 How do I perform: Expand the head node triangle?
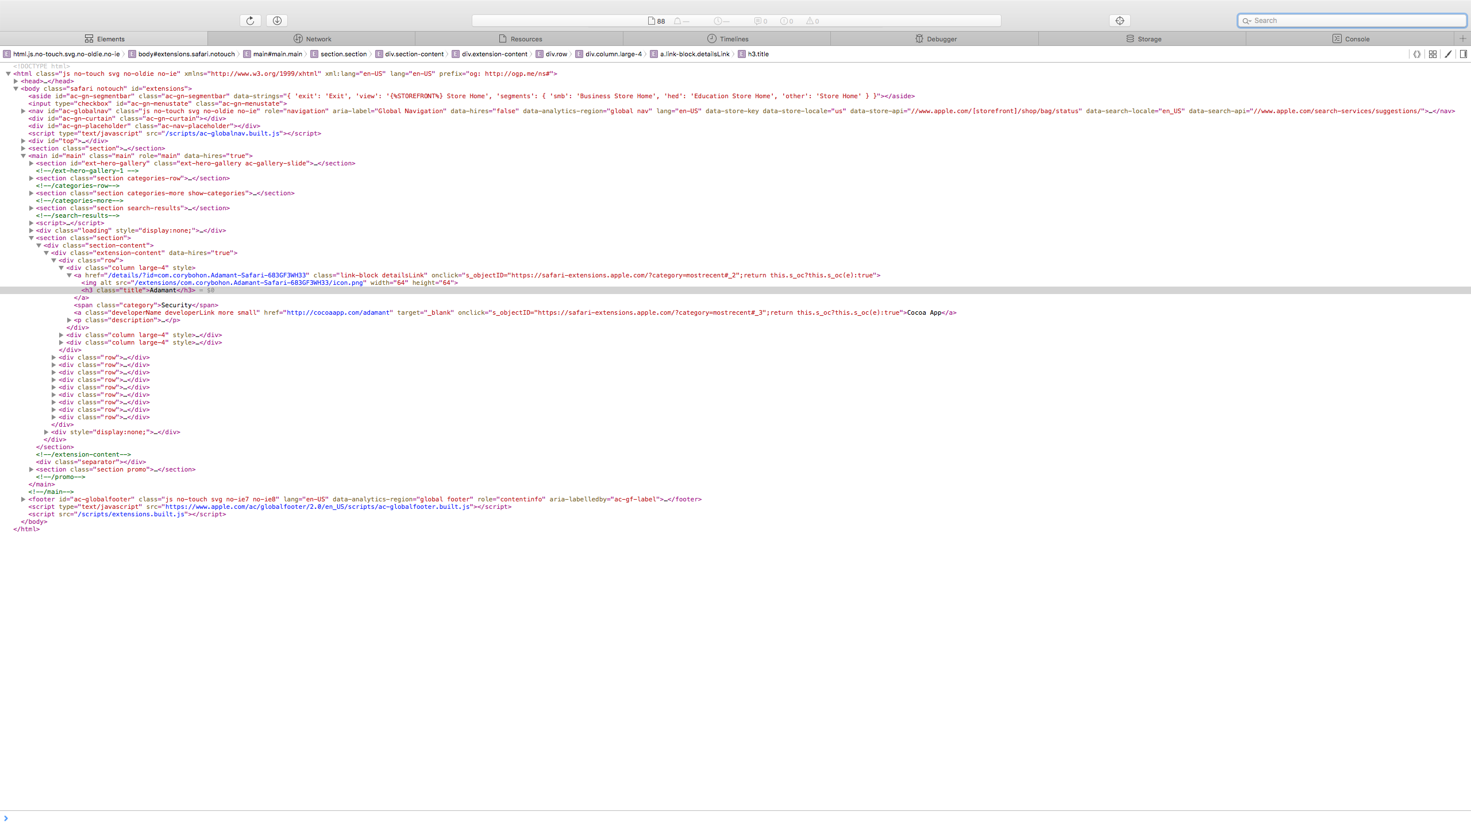[x=16, y=81]
